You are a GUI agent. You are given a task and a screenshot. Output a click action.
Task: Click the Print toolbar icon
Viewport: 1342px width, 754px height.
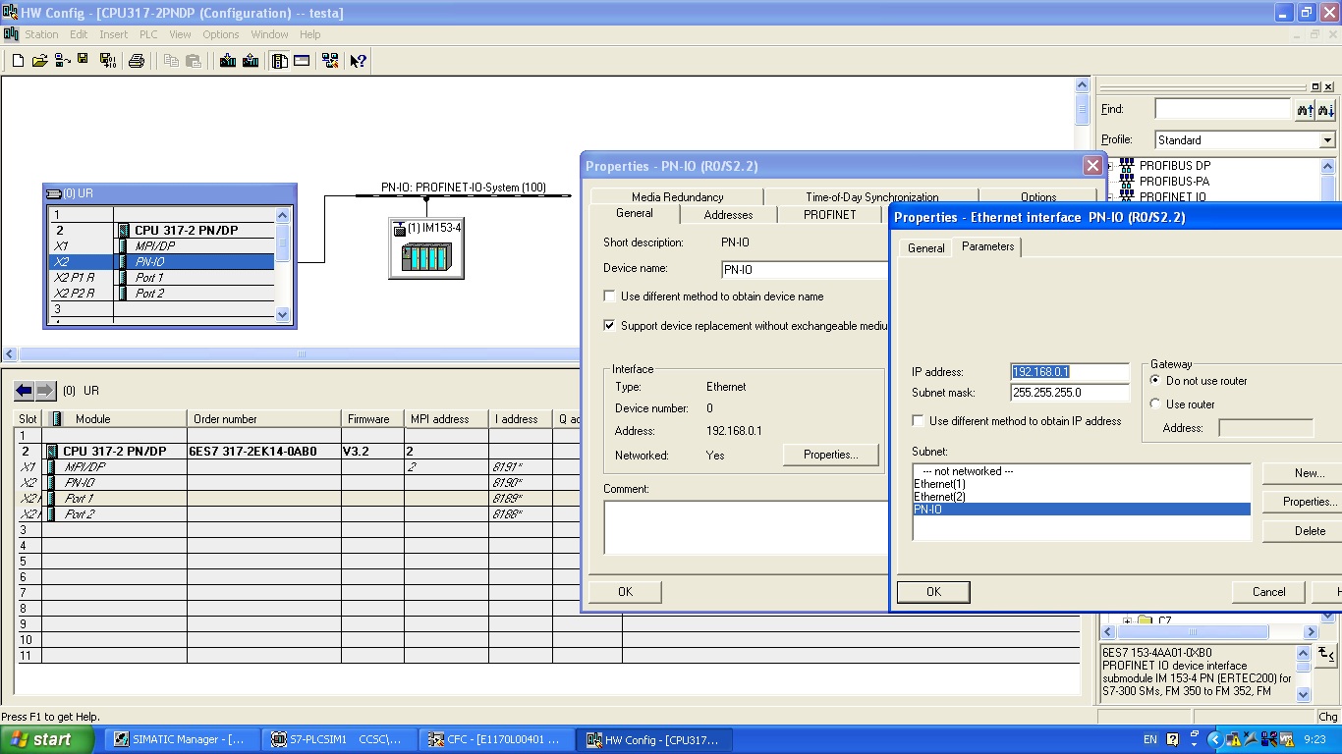point(137,61)
